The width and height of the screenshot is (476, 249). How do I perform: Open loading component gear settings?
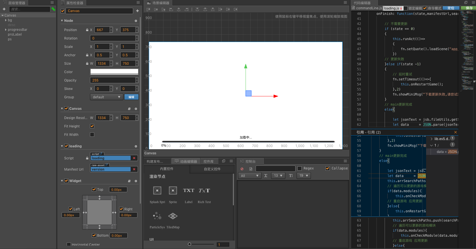click(x=136, y=146)
